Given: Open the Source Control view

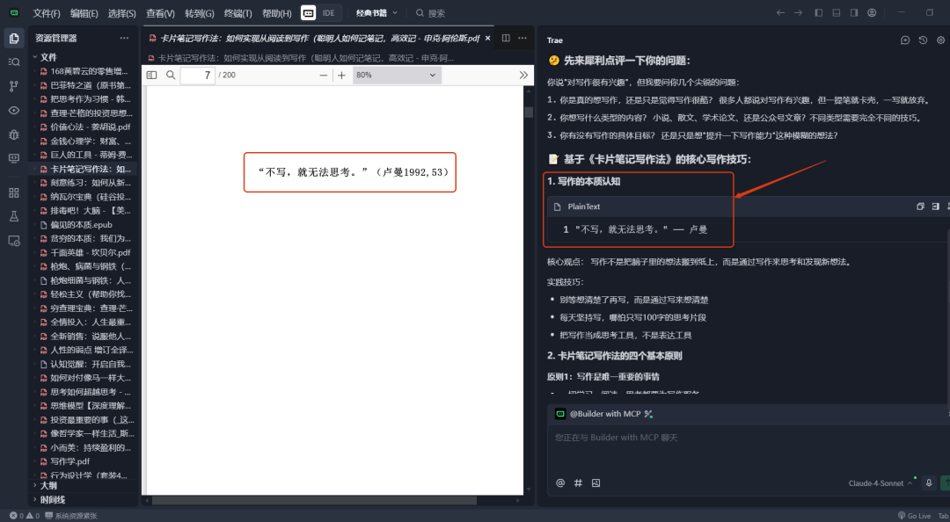Looking at the screenshot, I should (13, 86).
